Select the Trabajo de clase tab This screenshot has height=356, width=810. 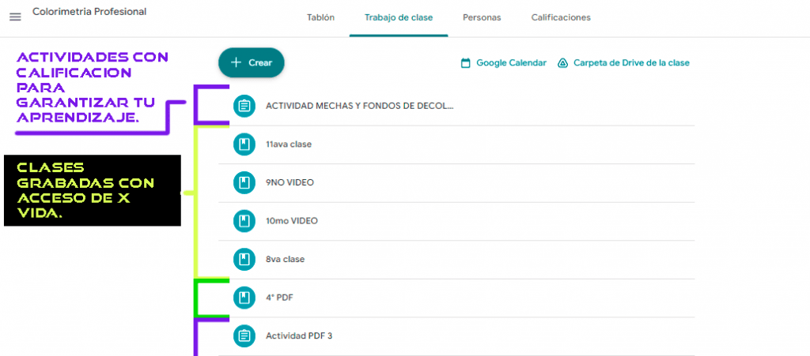click(399, 17)
